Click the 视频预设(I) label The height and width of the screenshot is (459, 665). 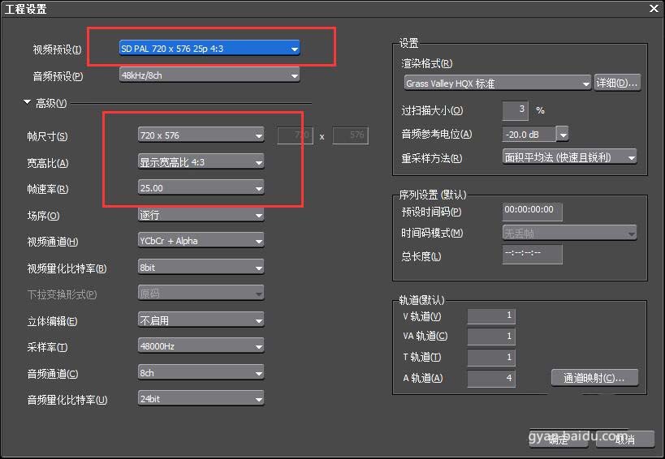(58, 50)
